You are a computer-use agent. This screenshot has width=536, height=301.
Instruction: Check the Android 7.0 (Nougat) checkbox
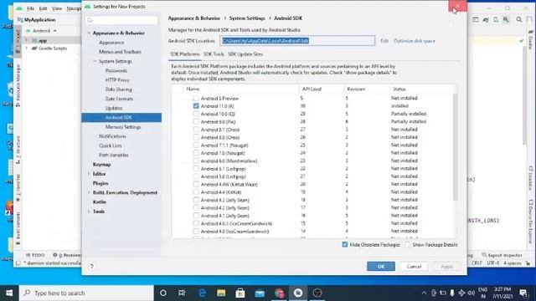196,153
